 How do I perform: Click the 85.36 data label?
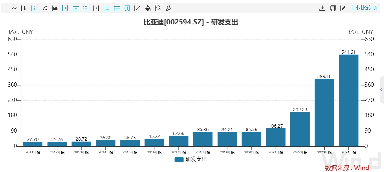point(203,130)
